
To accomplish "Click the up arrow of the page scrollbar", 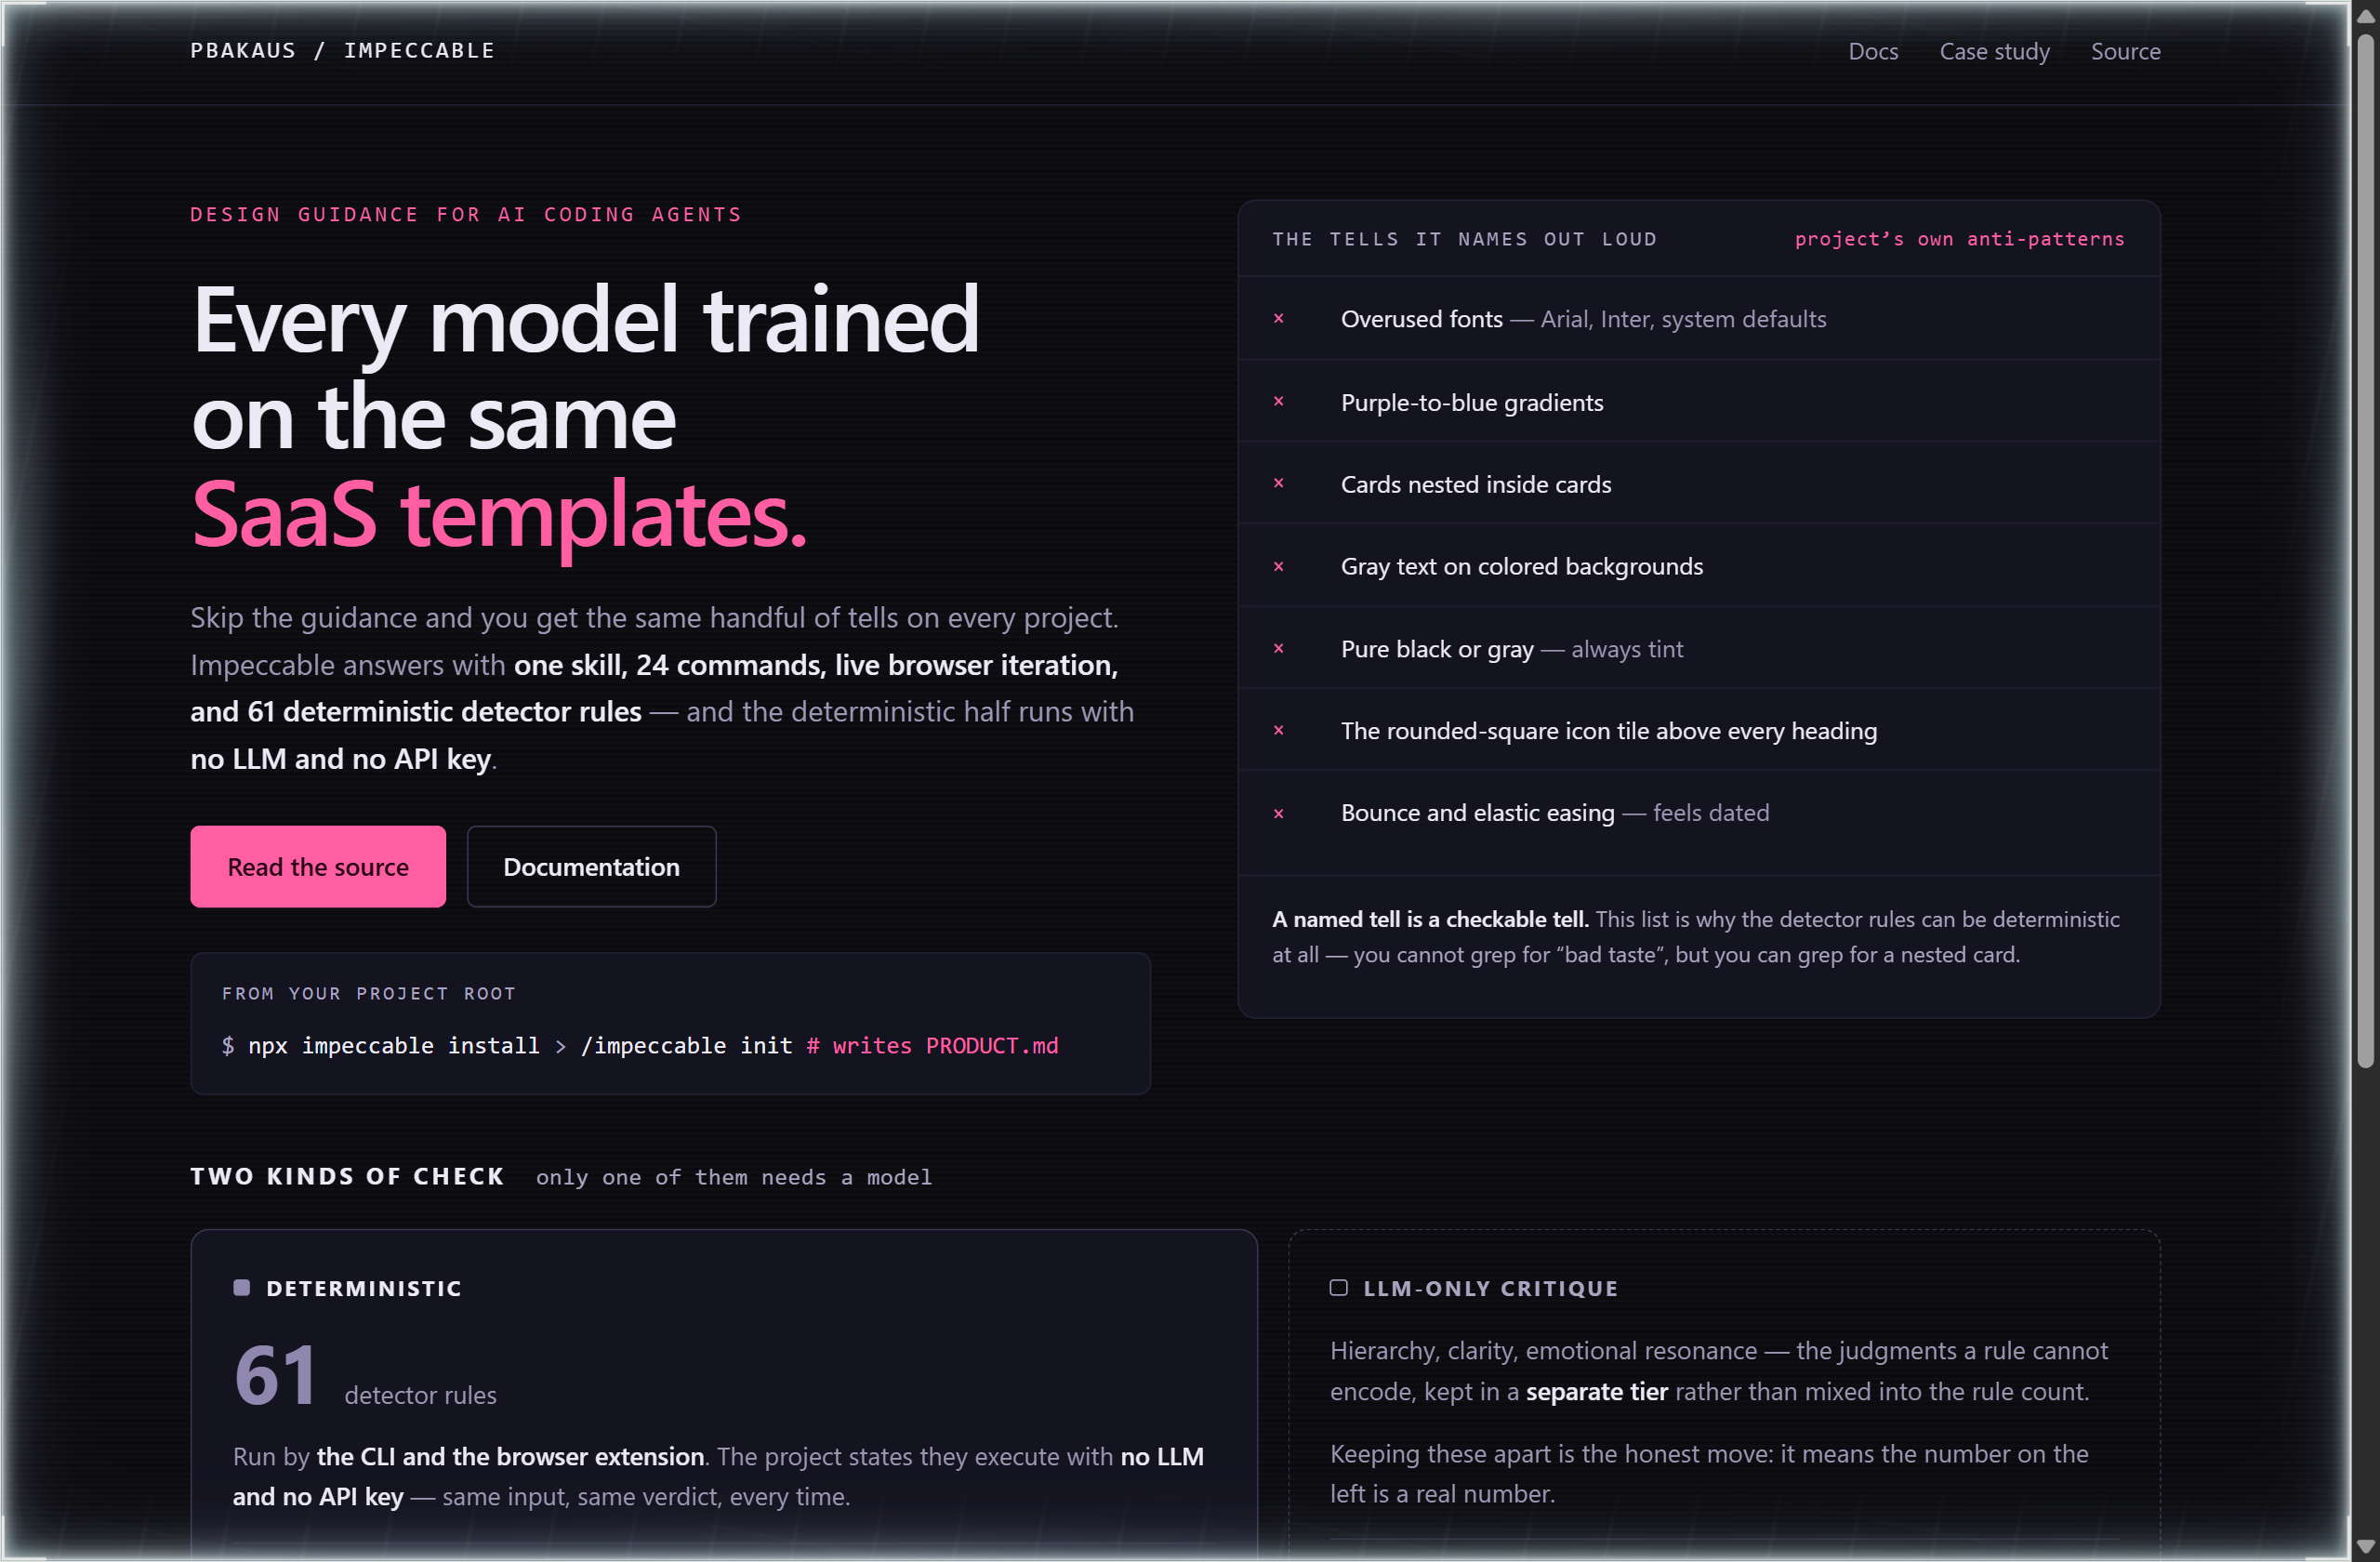I will (x=2364, y=17).
